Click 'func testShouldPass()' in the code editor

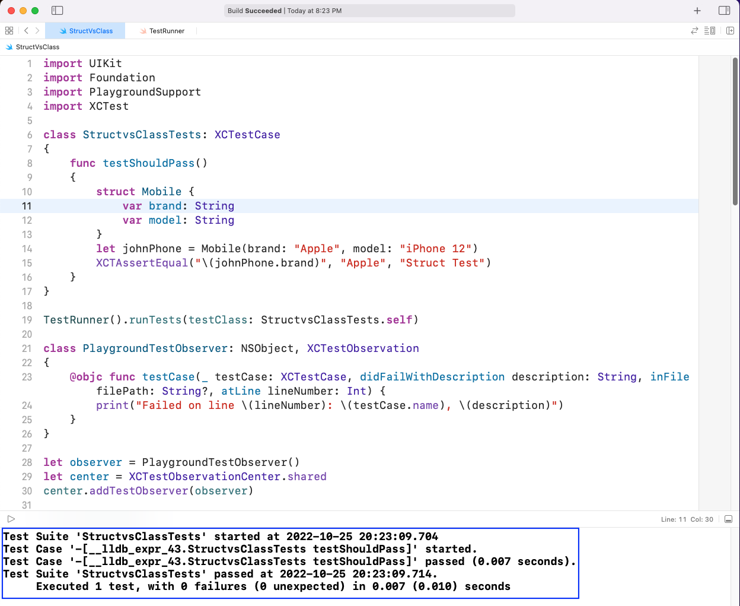pyautogui.click(x=139, y=163)
